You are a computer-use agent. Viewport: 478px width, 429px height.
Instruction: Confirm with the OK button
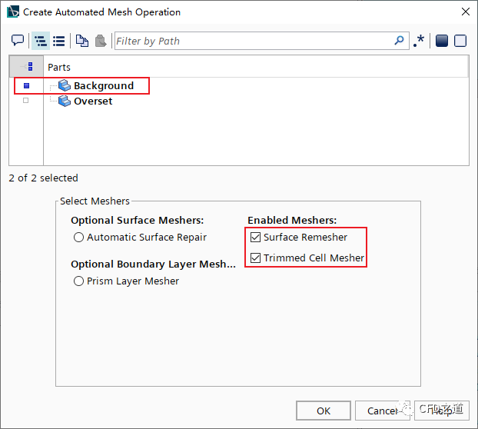324,411
